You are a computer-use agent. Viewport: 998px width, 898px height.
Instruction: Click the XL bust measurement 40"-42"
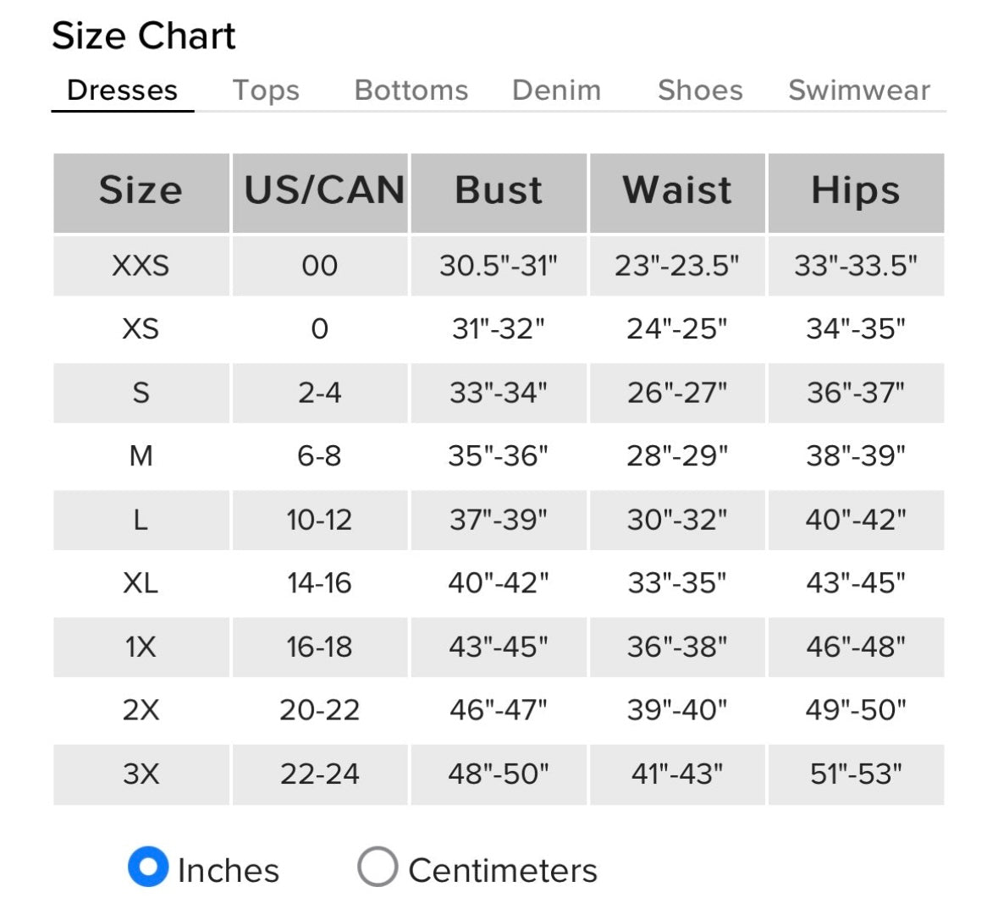pos(499,583)
